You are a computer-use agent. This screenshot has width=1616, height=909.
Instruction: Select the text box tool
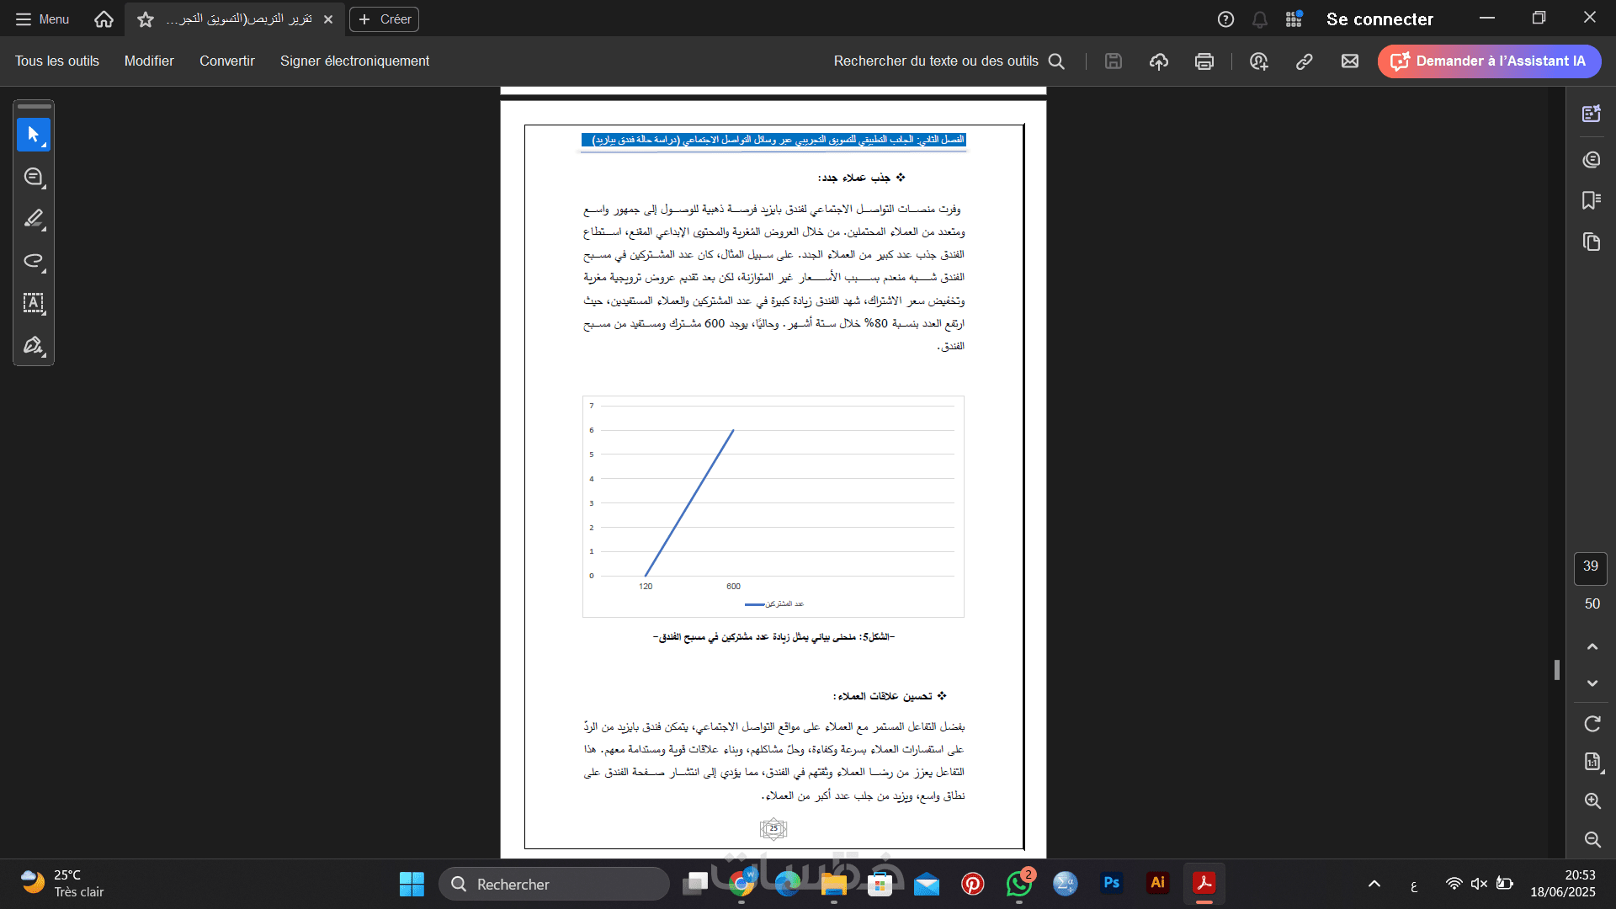(x=34, y=303)
